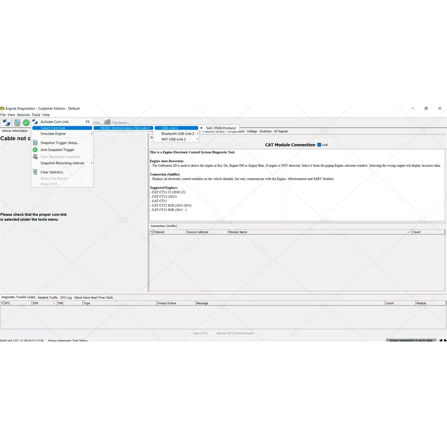Click the app icon in title bar
This screenshot has width=447, height=447.
tap(2, 109)
